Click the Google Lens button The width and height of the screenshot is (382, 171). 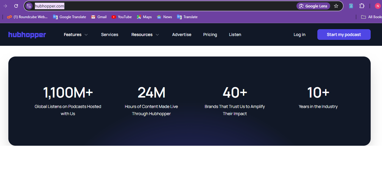(313, 6)
